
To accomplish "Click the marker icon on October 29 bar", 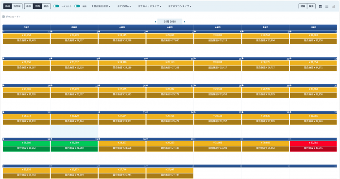I will [x=51, y=139].
